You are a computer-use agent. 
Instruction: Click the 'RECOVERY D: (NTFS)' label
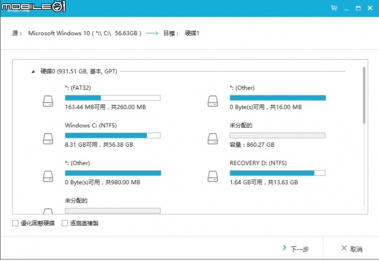coord(258,163)
